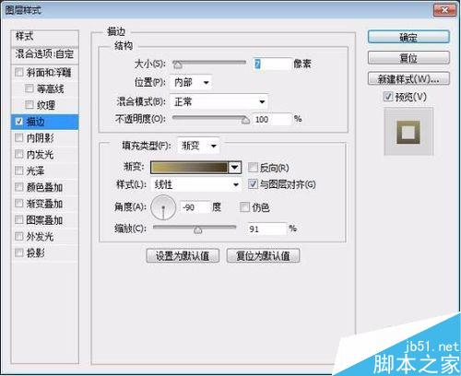Open the 样式(L) linear dropdown
The width and height of the screenshot is (461, 376).
pyautogui.click(x=195, y=184)
